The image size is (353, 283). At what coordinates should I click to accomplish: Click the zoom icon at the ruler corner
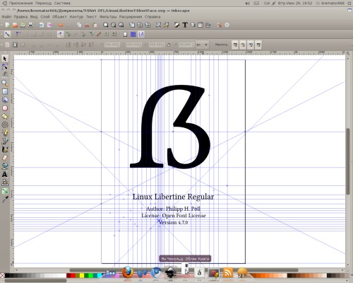[347, 53]
